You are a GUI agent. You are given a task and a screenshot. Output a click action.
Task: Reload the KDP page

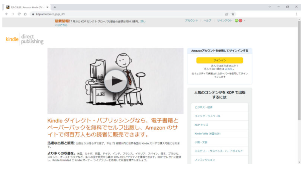(19, 14)
